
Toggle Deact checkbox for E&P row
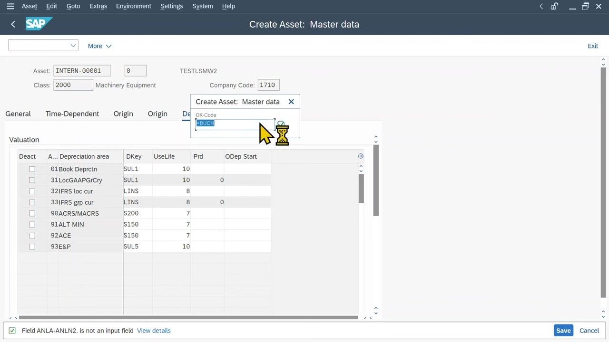(32, 247)
